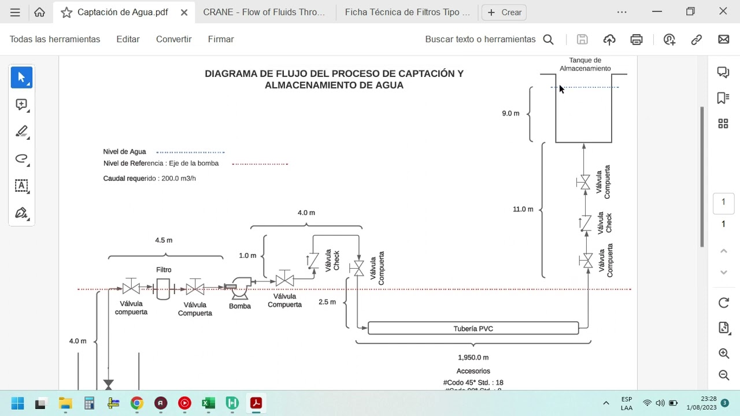Click the 'Filtro' label
Screen dimensions: 740x416
(x=164, y=270)
